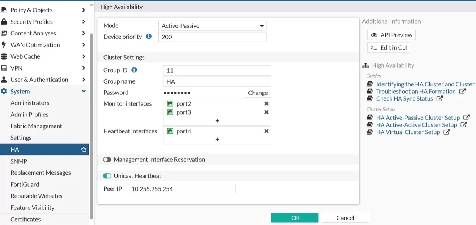Click the Group ID info icon
Viewport: 476px width, 225px height.
coord(134,70)
